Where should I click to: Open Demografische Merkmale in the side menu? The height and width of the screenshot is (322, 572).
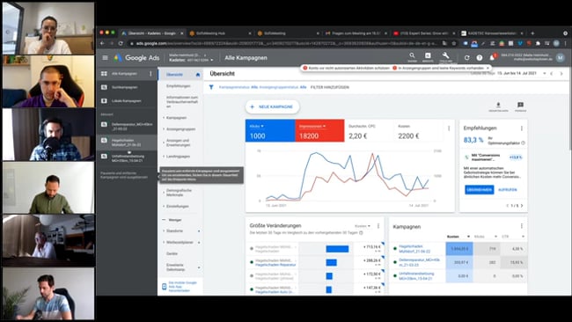pos(179,193)
